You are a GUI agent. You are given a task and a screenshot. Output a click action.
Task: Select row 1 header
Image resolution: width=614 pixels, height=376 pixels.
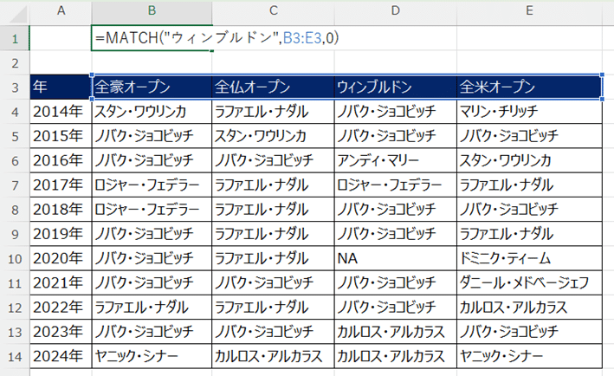(15, 38)
